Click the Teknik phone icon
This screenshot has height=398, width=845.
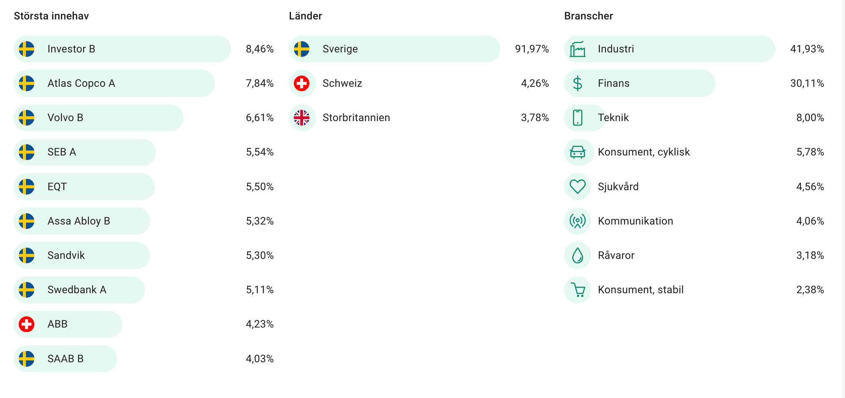click(577, 118)
